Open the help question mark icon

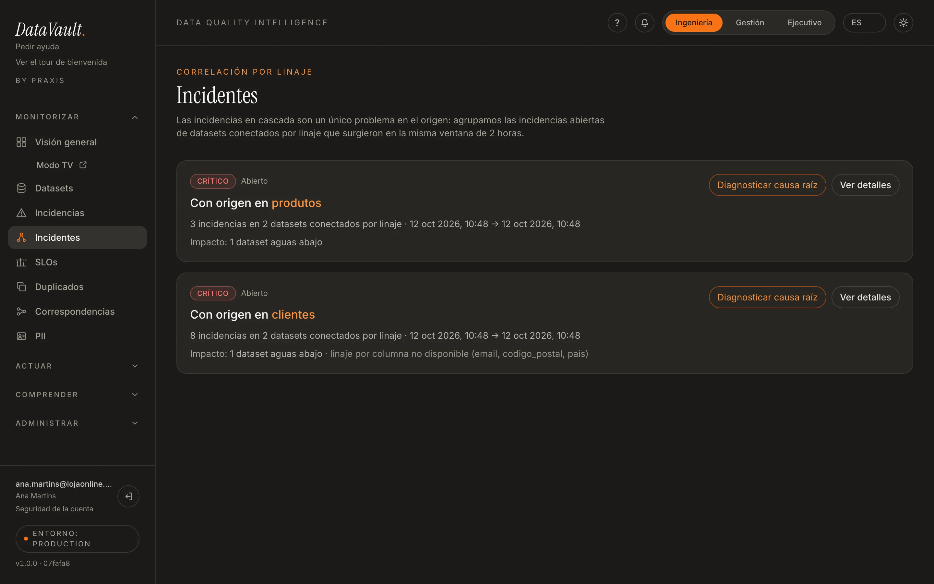[617, 23]
